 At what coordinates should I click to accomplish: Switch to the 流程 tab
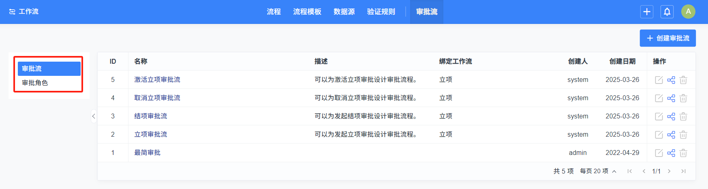274,12
